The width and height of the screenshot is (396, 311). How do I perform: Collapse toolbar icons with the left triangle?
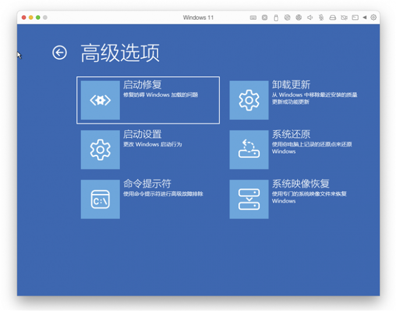pos(365,17)
